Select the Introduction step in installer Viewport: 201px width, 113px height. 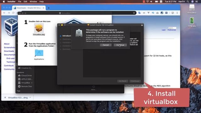tap(66, 36)
